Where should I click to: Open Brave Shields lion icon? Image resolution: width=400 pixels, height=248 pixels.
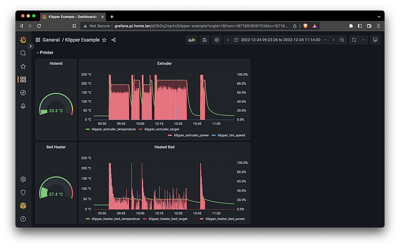[x=305, y=26]
